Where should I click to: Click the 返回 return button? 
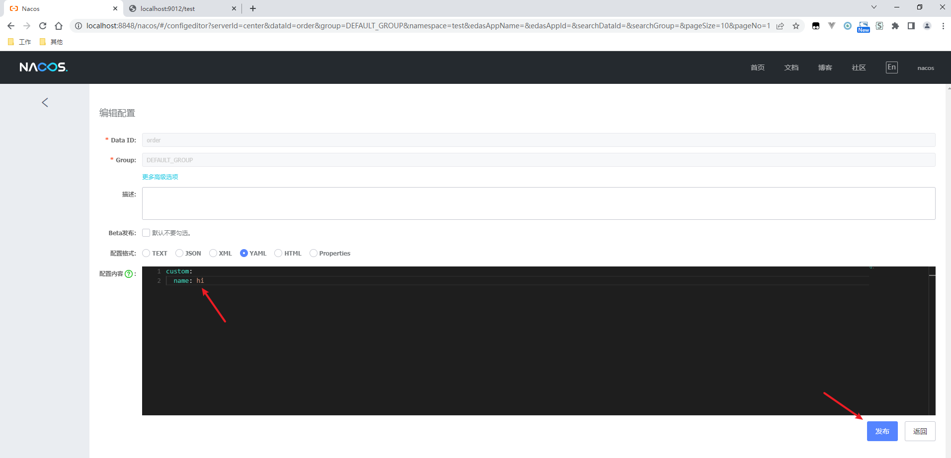[x=919, y=431]
